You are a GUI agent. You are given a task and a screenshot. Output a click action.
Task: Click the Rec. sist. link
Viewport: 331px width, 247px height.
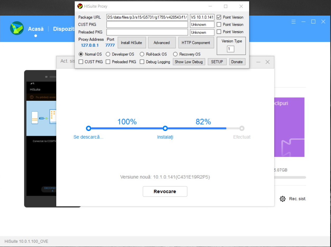click(297, 199)
